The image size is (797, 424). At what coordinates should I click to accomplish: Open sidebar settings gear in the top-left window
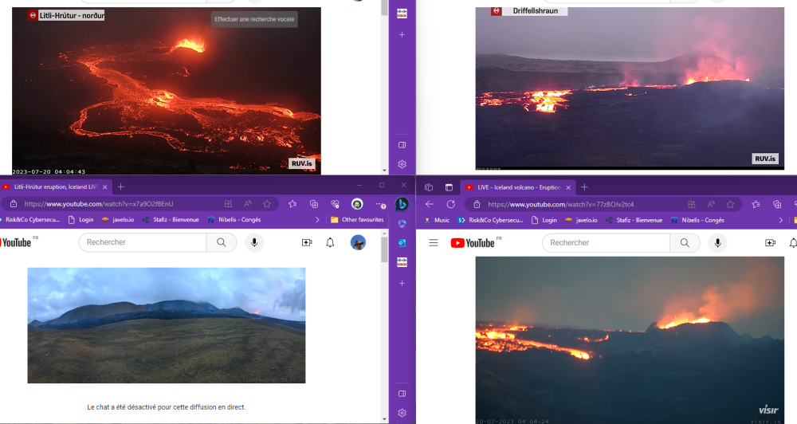[x=402, y=164]
